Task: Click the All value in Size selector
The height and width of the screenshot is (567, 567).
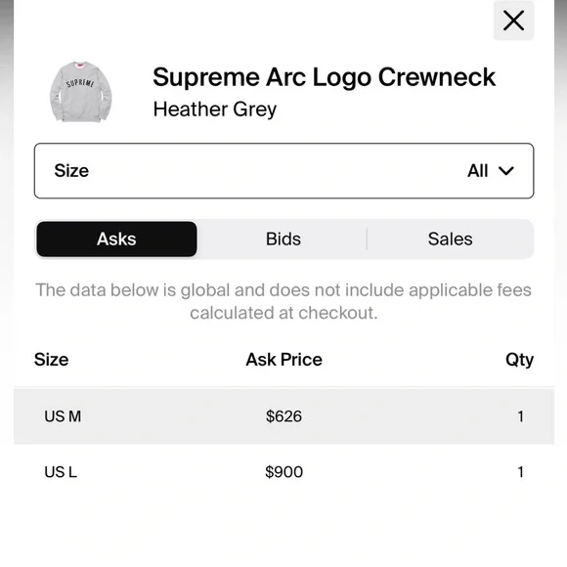Action: 478,171
